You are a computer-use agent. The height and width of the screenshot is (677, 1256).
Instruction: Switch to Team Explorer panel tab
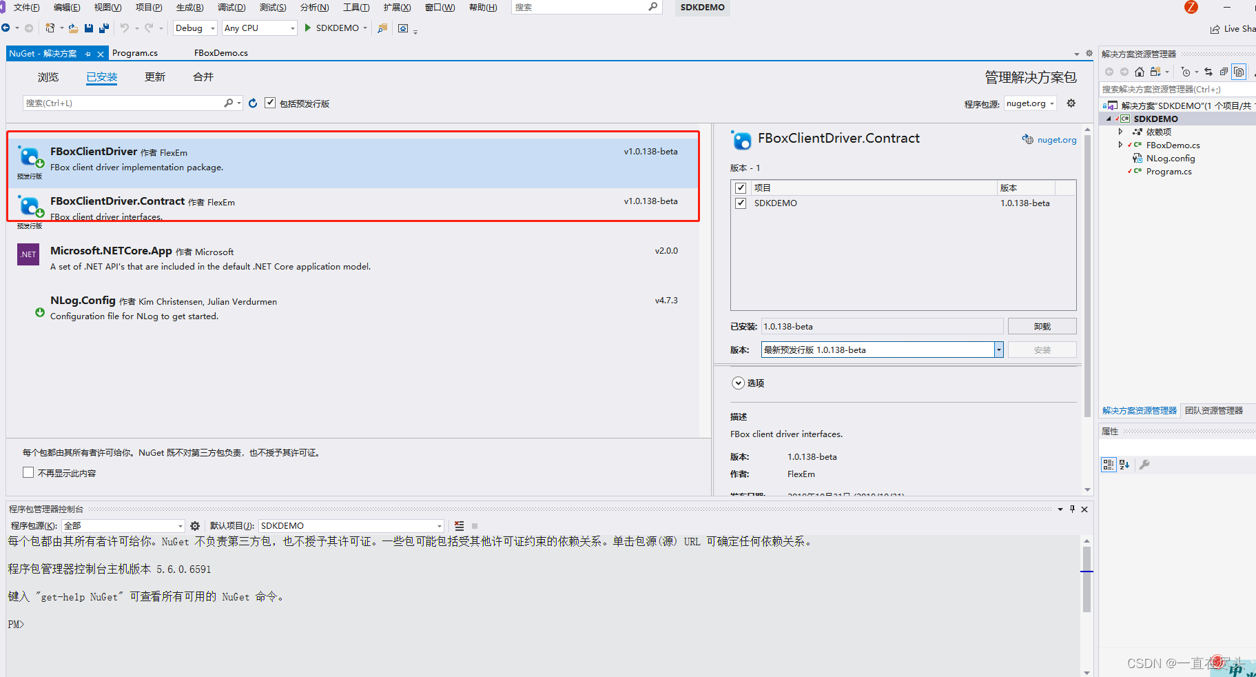point(1214,411)
